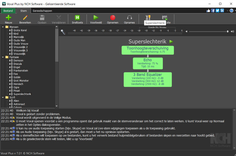Share via the LinkedIn icon
236x156 pixels.
pyautogui.click(x=222, y=11)
